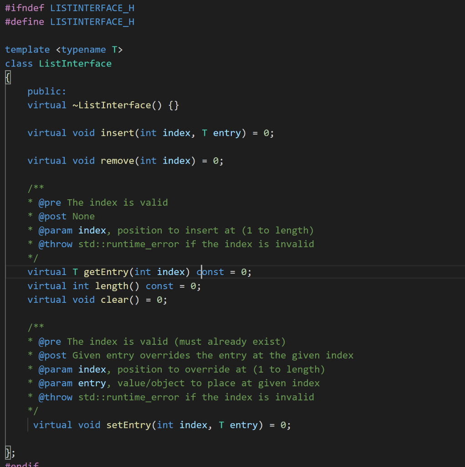Click the const keyword after getEntry
465x467 pixels.
pos(210,272)
